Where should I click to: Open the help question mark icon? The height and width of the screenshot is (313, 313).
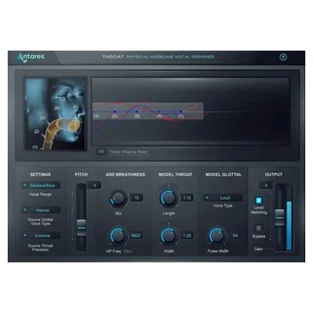pos(283,57)
